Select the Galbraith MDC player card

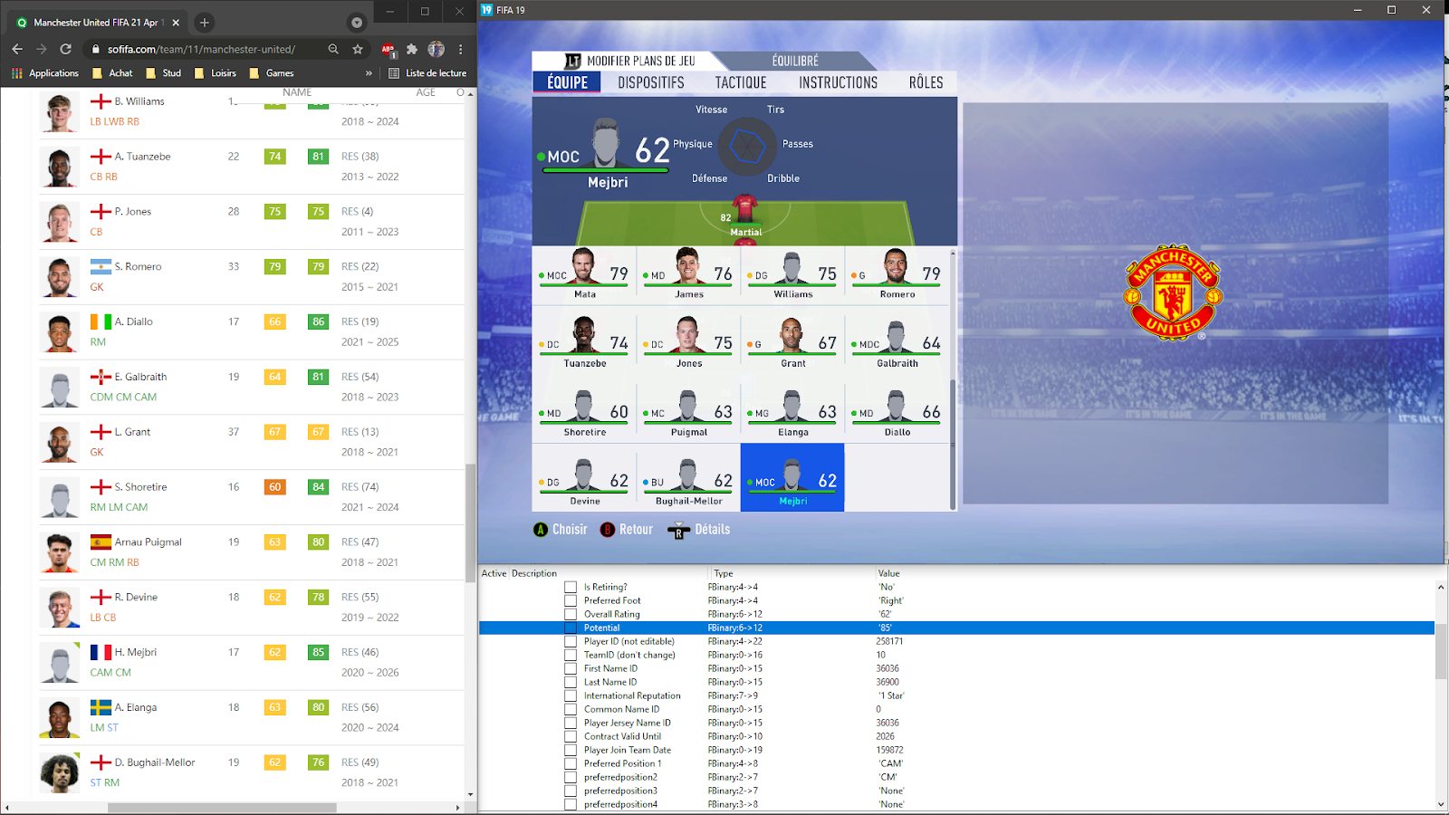(897, 342)
